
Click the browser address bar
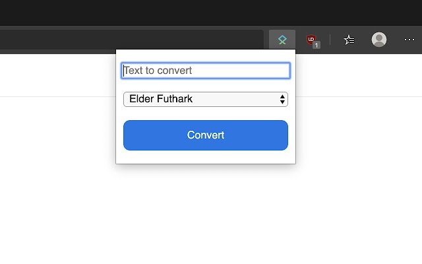click(x=132, y=40)
